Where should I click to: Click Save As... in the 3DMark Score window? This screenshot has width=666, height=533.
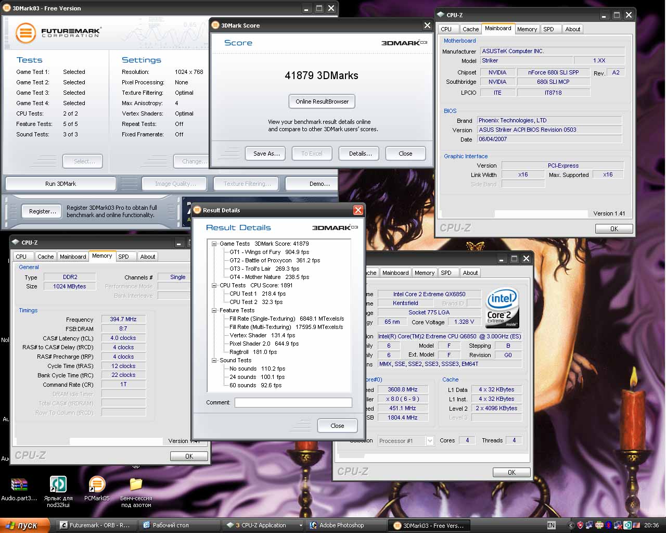pos(266,154)
